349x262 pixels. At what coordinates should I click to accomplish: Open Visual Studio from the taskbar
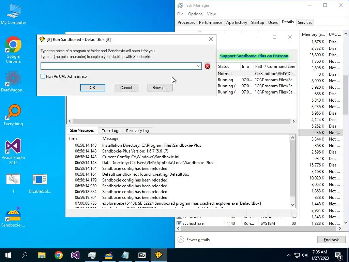click(x=75, y=255)
